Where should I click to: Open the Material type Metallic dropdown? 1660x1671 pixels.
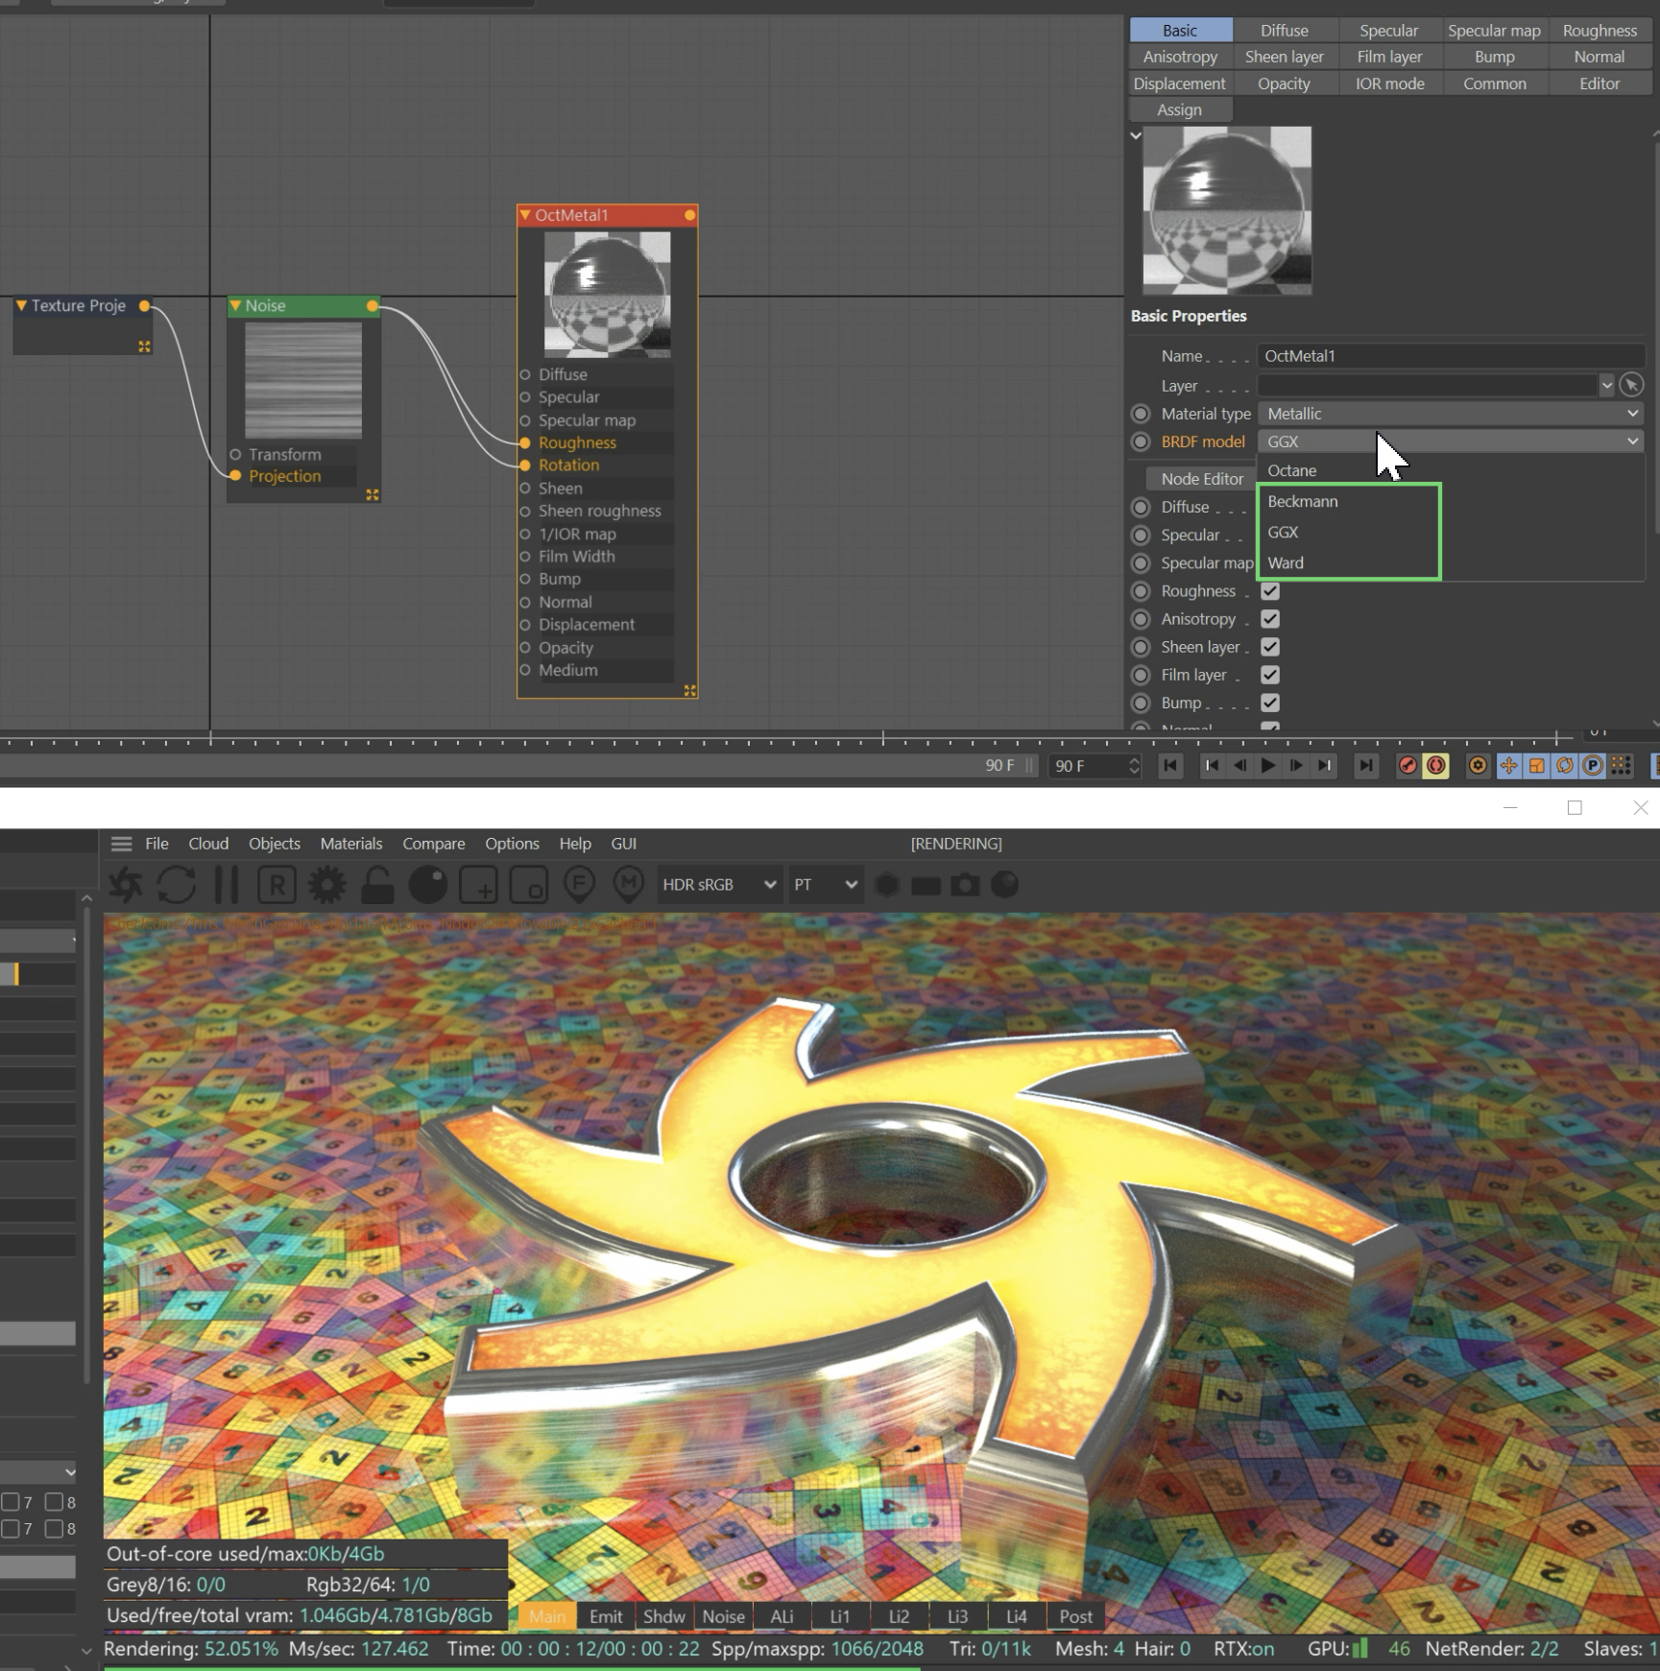coord(1451,414)
